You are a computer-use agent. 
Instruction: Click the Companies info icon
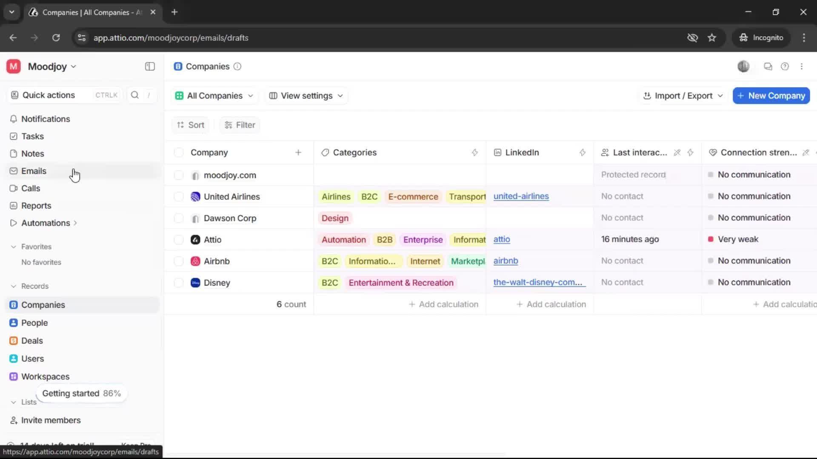[237, 66]
